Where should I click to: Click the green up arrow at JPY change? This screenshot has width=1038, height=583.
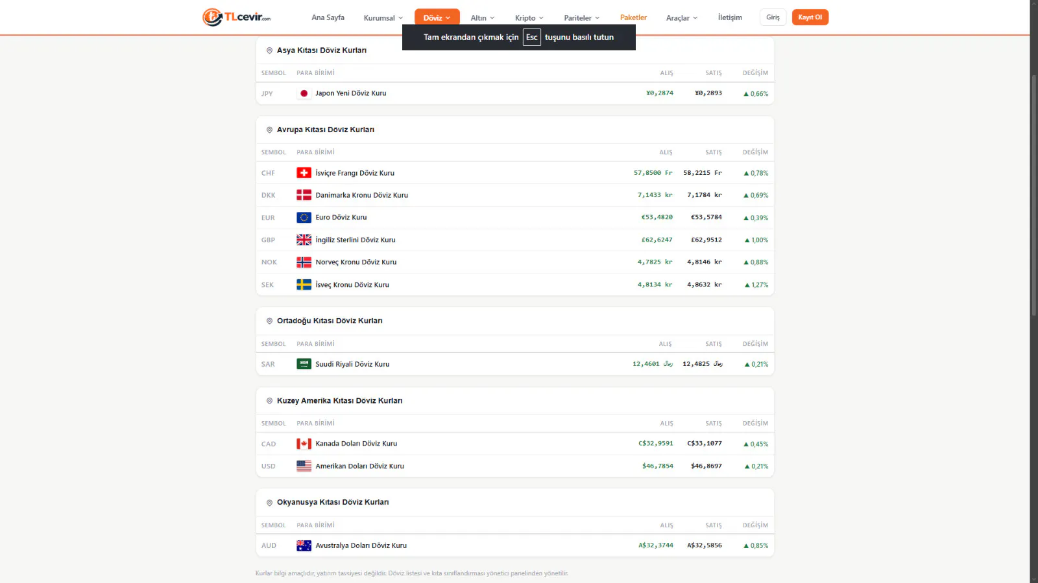pyautogui.click(x=746, y=94)
